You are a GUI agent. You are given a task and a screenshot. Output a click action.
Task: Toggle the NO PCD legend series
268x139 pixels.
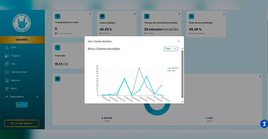click(173, 68)
